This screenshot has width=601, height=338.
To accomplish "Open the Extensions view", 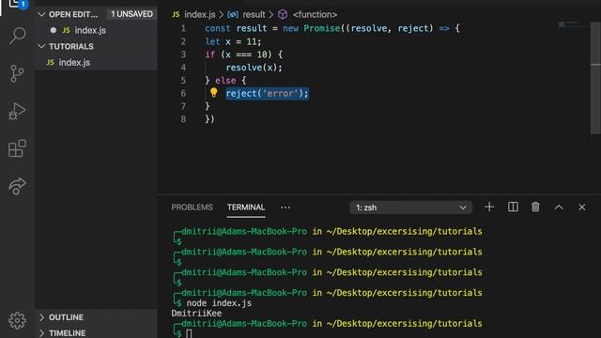I will click(x=17, y=148).
